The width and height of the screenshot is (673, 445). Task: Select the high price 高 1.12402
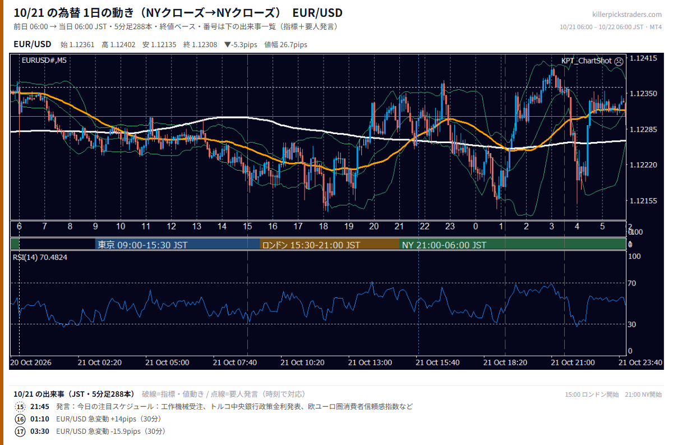pyautogui.click(x=119, y=44)
